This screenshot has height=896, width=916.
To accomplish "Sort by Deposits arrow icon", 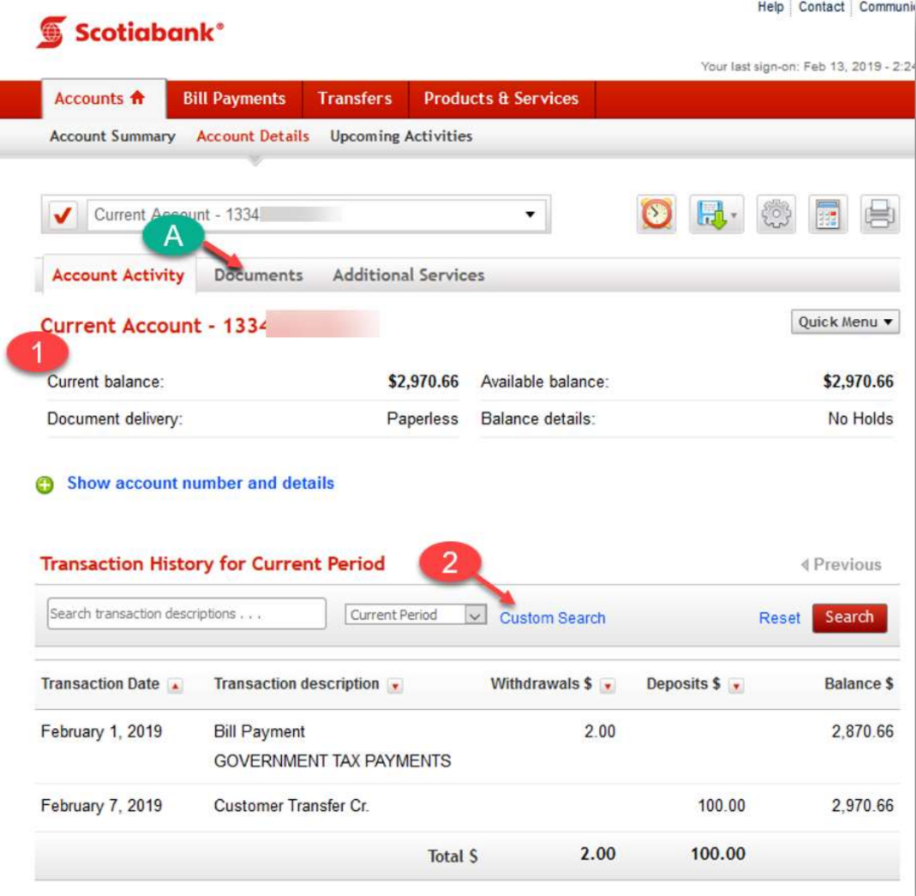I will coord(736,686).
